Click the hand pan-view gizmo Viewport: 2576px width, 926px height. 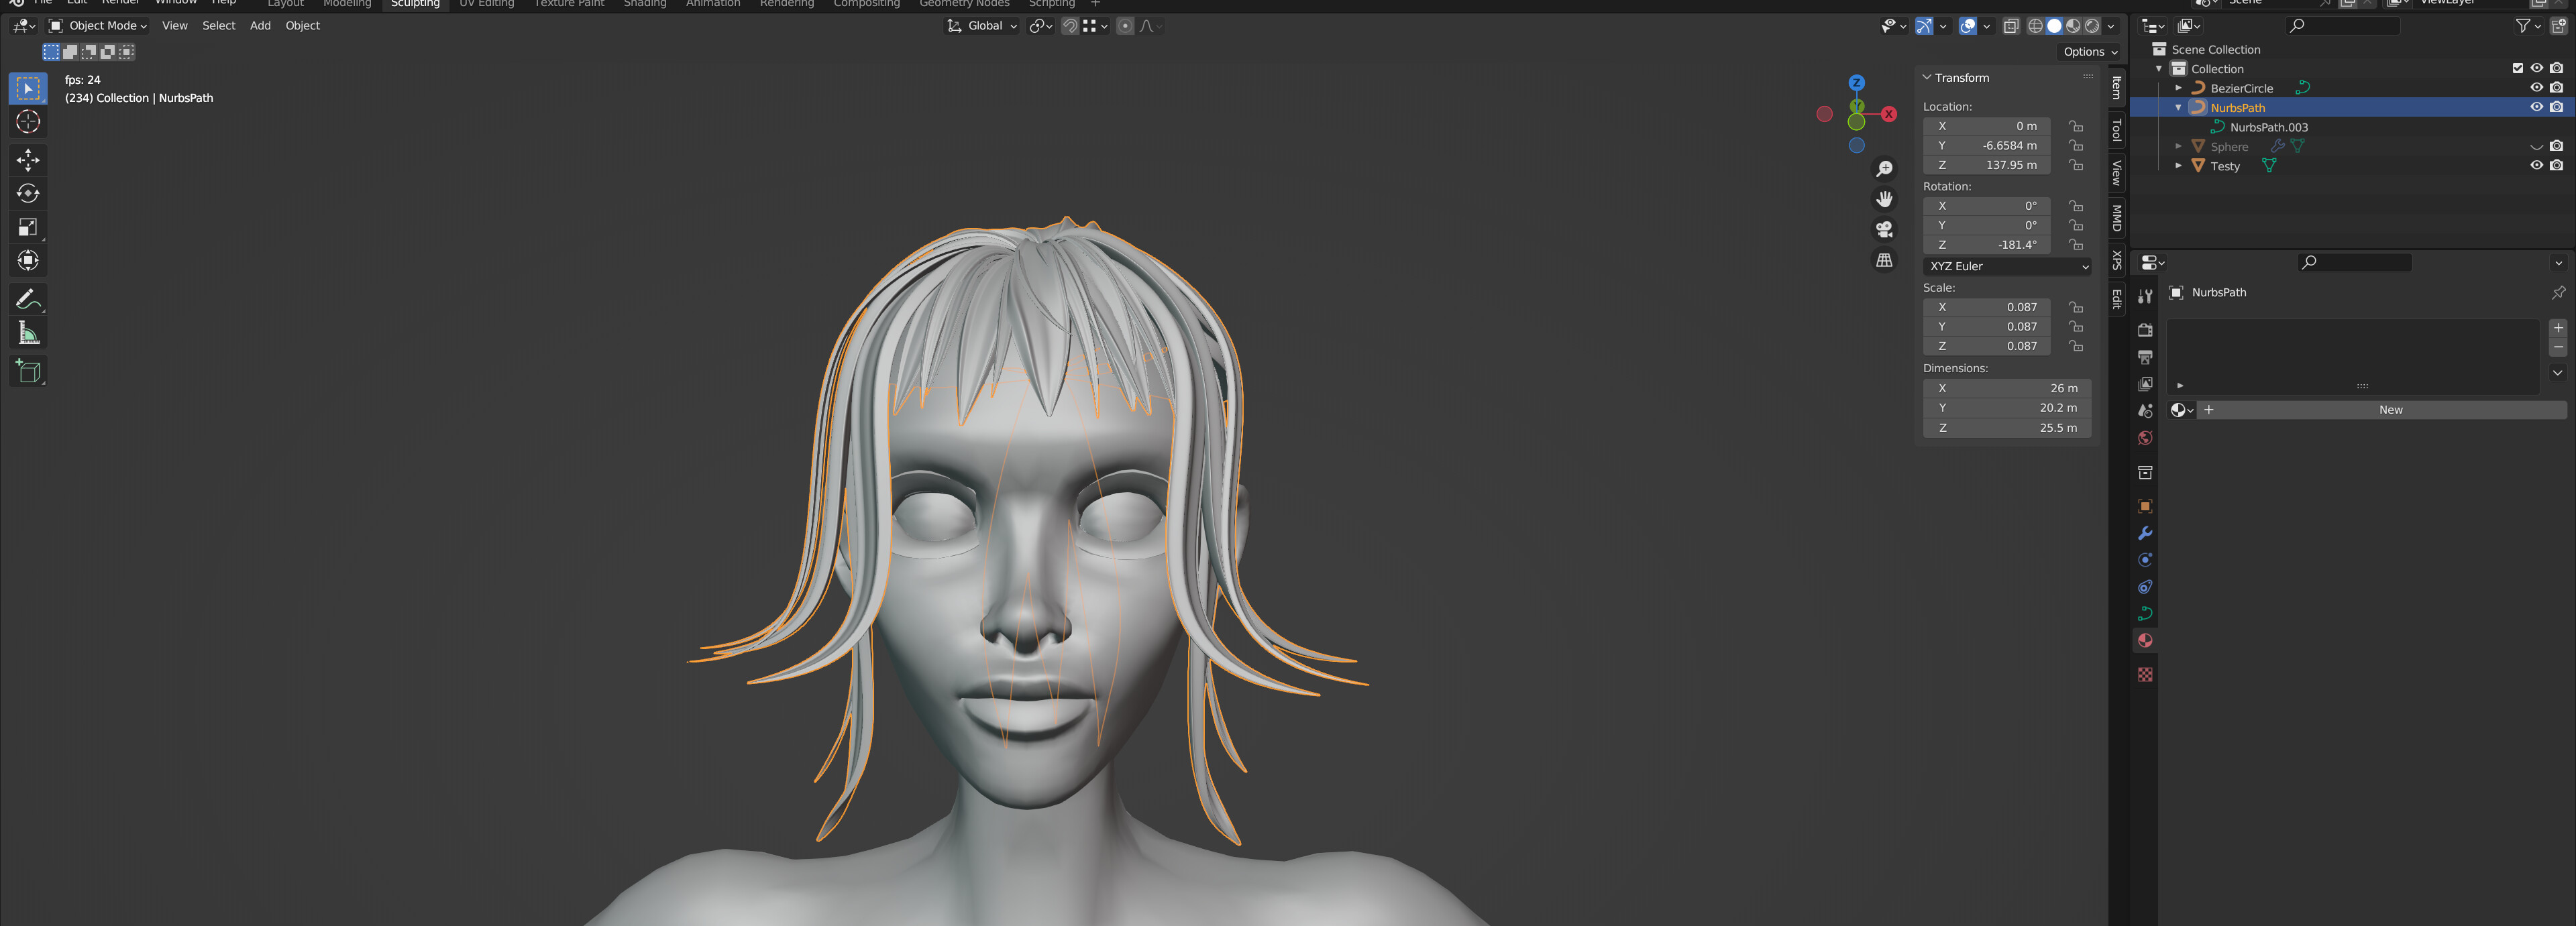[x=1884, y=199]
